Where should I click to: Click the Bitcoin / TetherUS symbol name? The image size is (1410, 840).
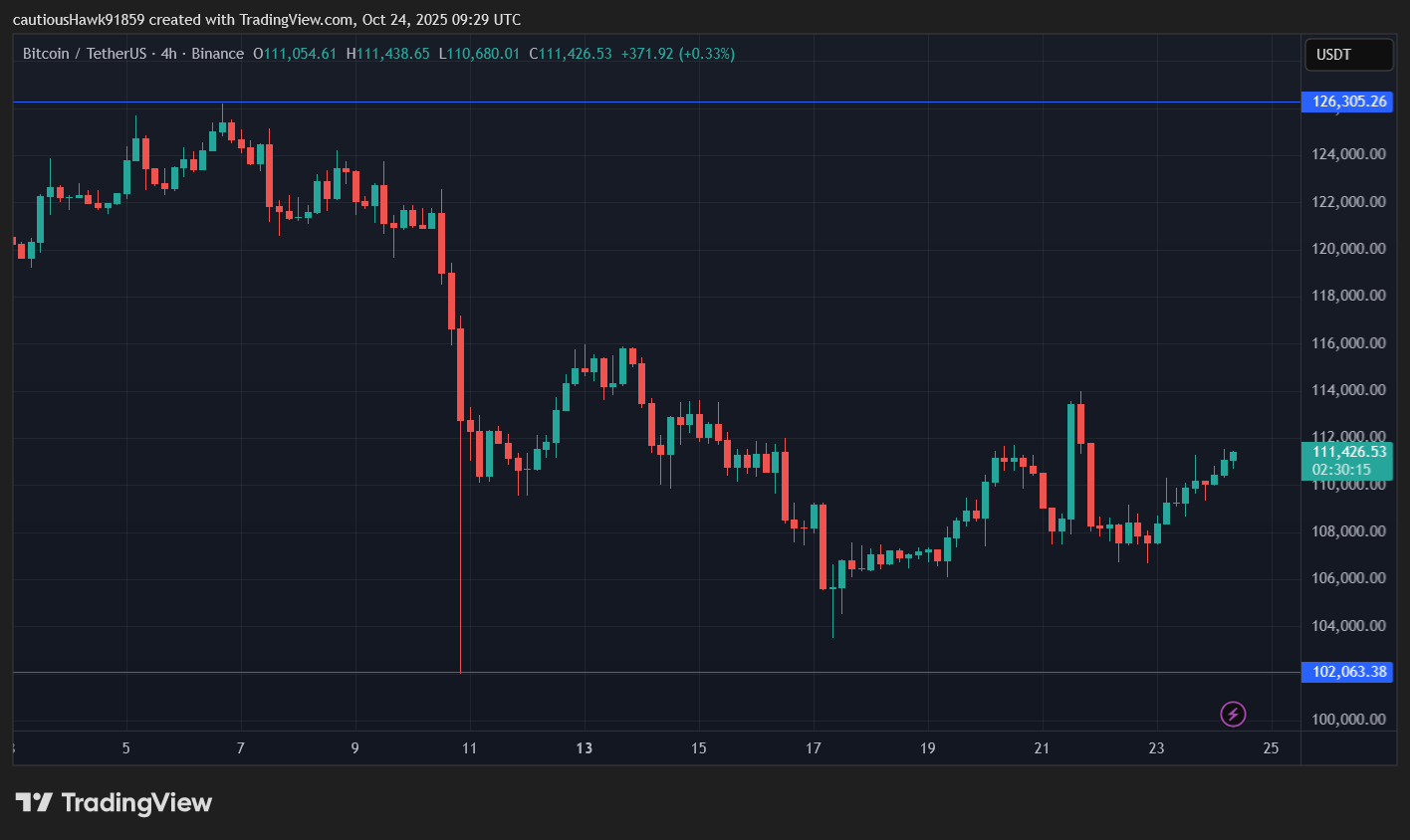point(88,53)
